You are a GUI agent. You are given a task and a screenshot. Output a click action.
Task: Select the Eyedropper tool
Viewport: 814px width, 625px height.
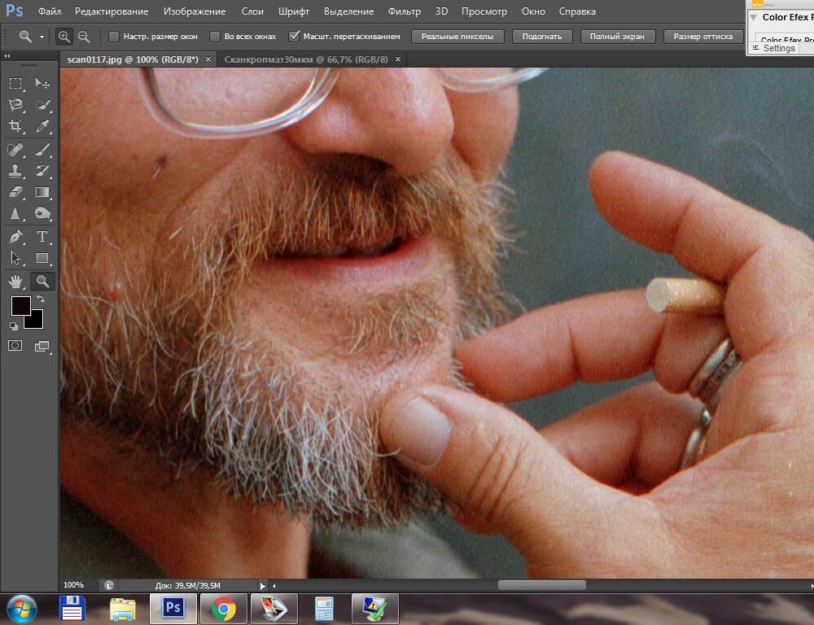tap(43, 126)
